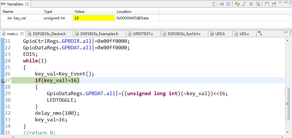Click the if(key_val!=16) statement

tap(57, 80)
